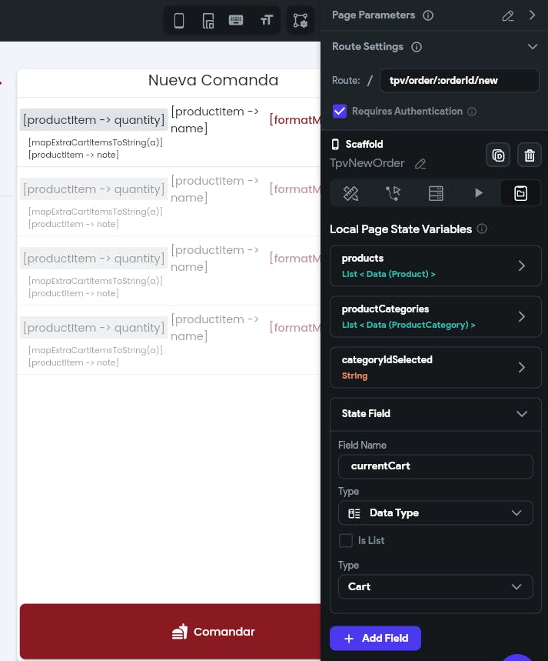Screen dimensions: 548x661
Task: Click the copy component icon button
Action: [x=498, y=155]
